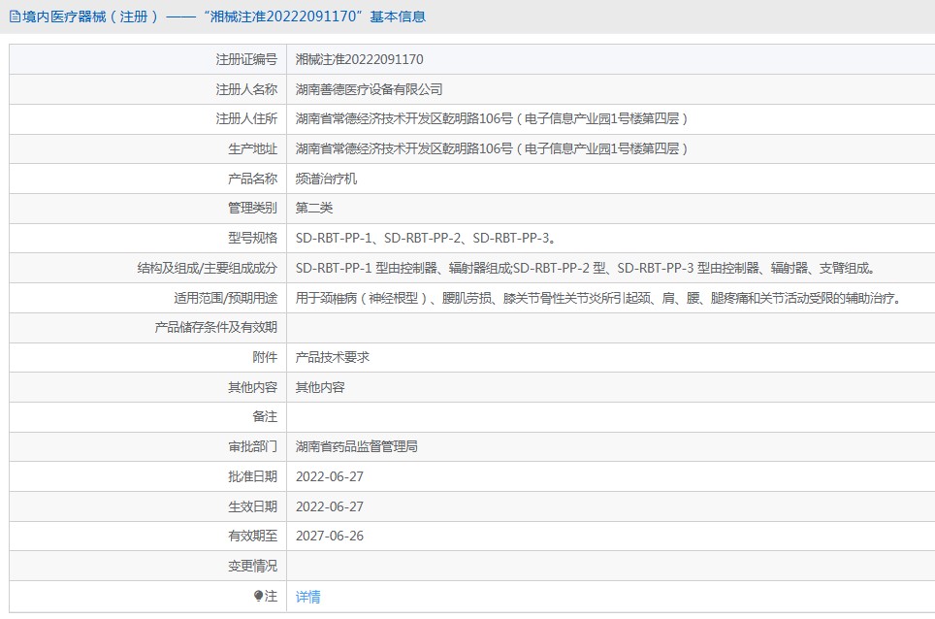Click registrant name 湖南善德医疗设备有限公司
935x619 pixels.
coord(370,89)
